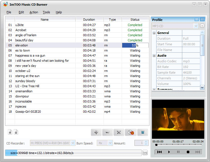
Task: Sort by the Duration column header
Action: point(89,20)
